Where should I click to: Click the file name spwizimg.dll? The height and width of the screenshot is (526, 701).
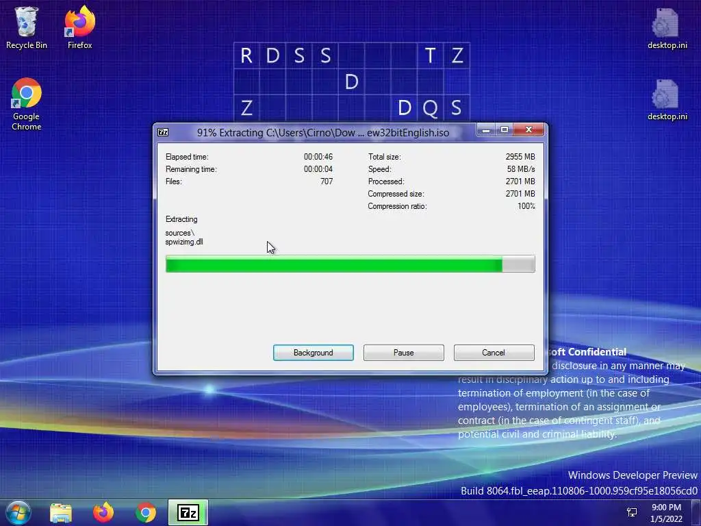point(184,242)
